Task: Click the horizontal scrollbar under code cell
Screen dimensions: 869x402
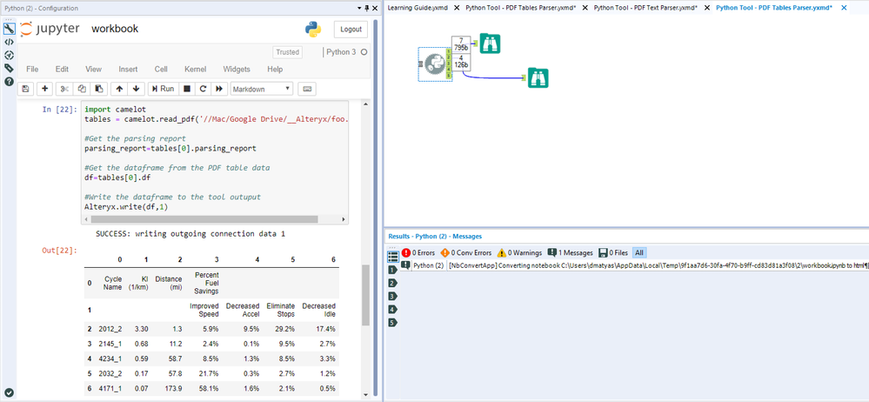Action: (x=204, y=219)
